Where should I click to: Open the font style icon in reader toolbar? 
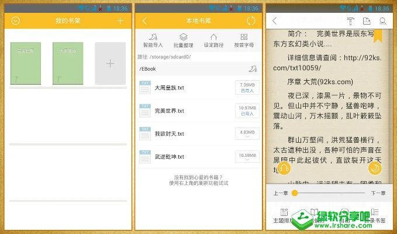(350, 21)
